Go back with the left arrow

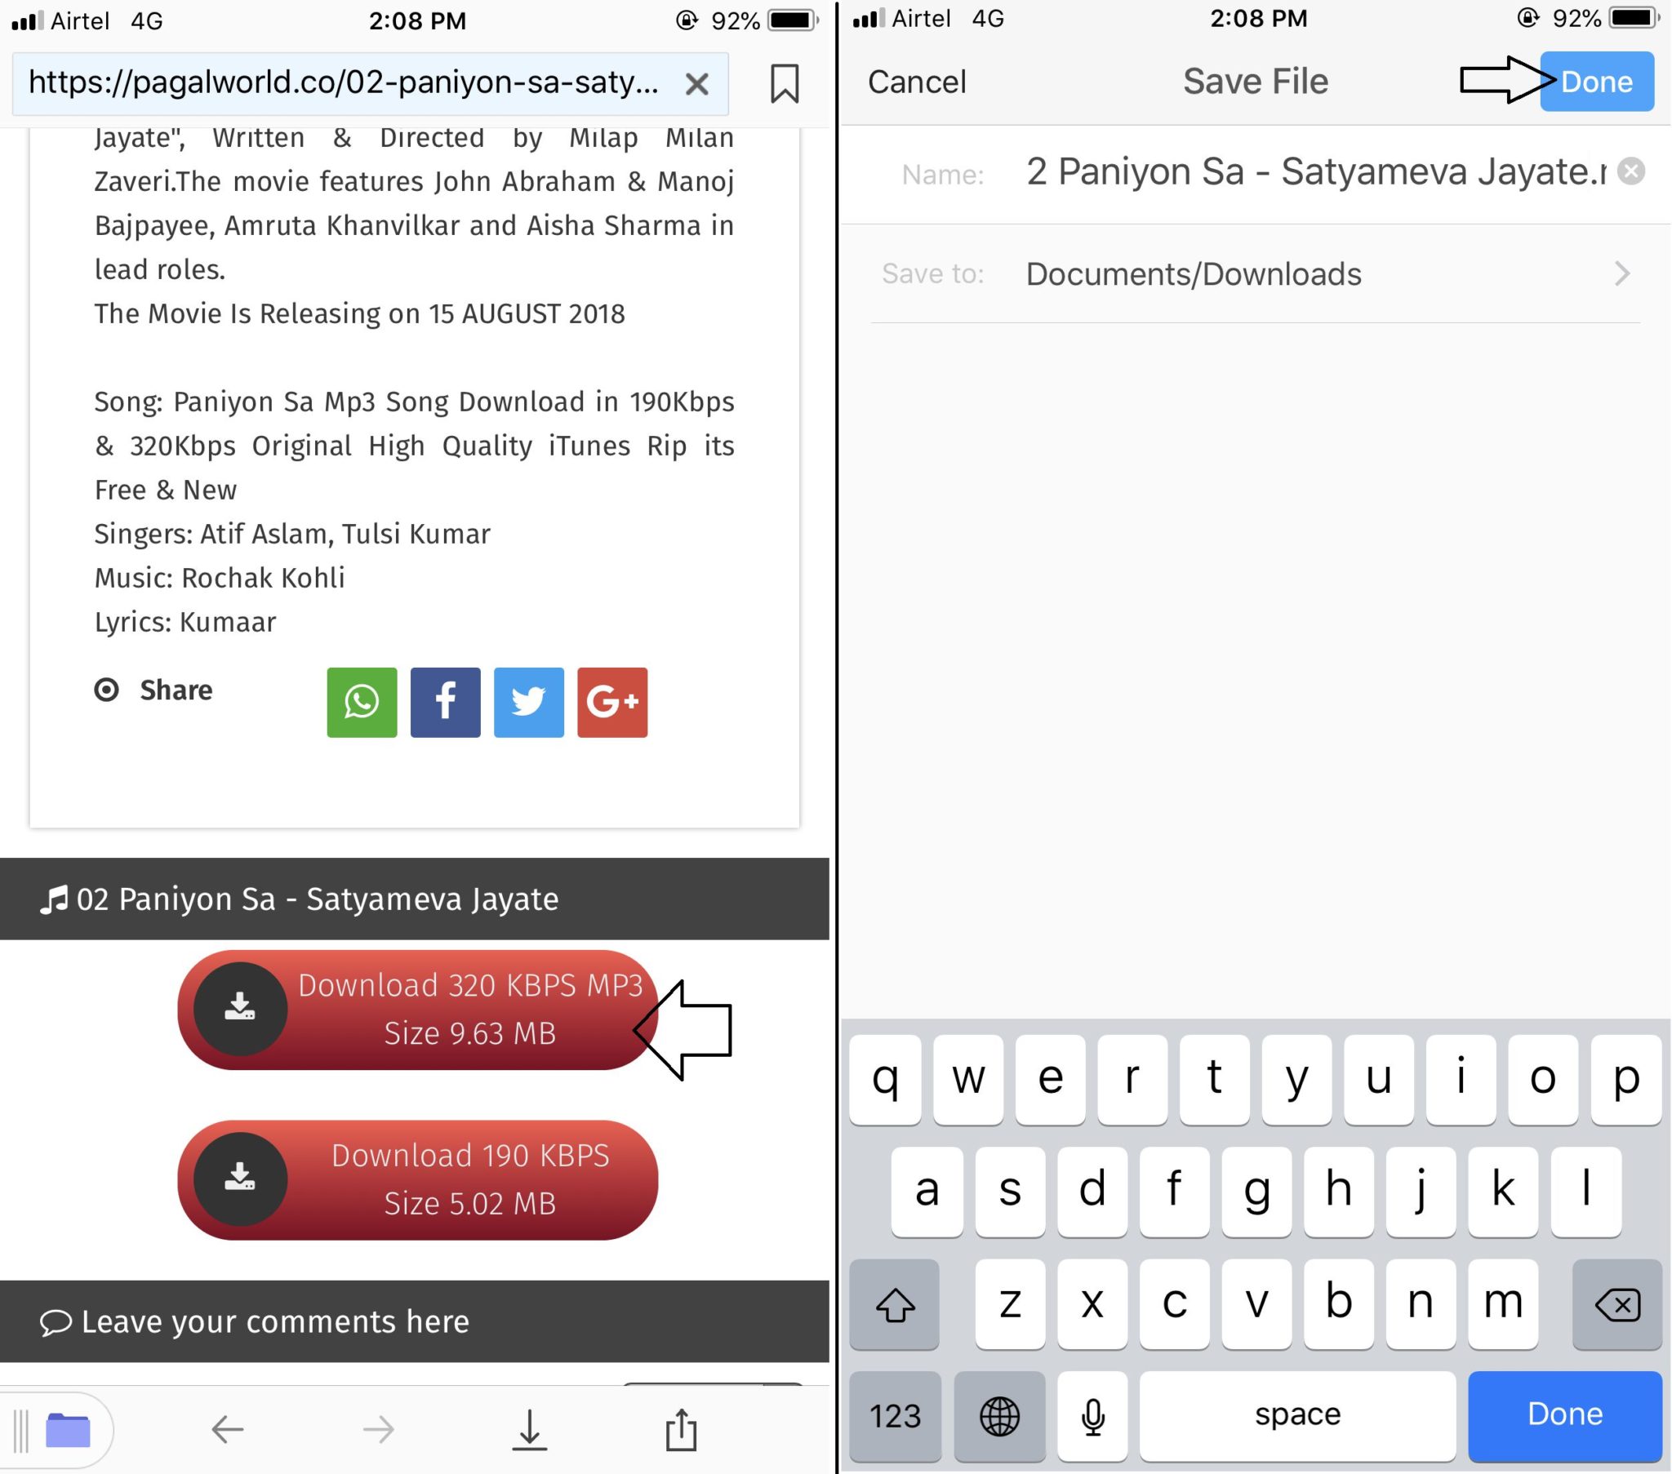(x=228, y=1429)
